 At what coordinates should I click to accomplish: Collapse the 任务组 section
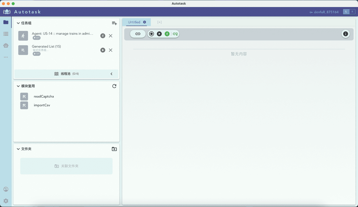(18, 23)
